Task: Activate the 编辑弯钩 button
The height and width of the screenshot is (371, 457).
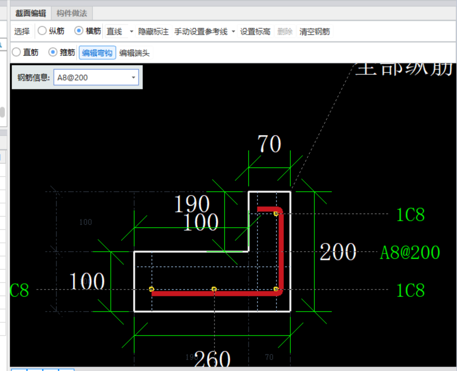Action: [x=97, y=53]
